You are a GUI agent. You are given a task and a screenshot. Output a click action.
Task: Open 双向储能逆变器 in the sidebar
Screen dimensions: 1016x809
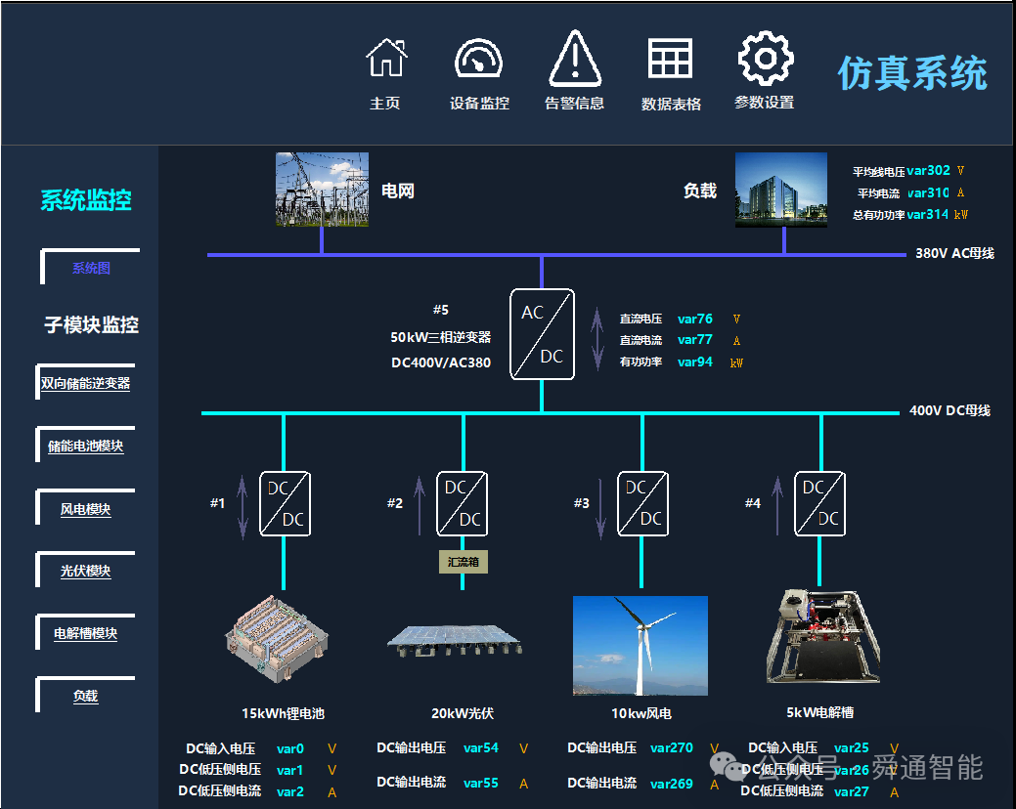pyautogui.click(x=86, y=382)
